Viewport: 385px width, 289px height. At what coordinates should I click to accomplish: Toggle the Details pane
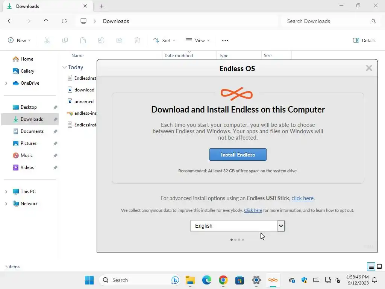pyautogui.click(x=364, y=41)
